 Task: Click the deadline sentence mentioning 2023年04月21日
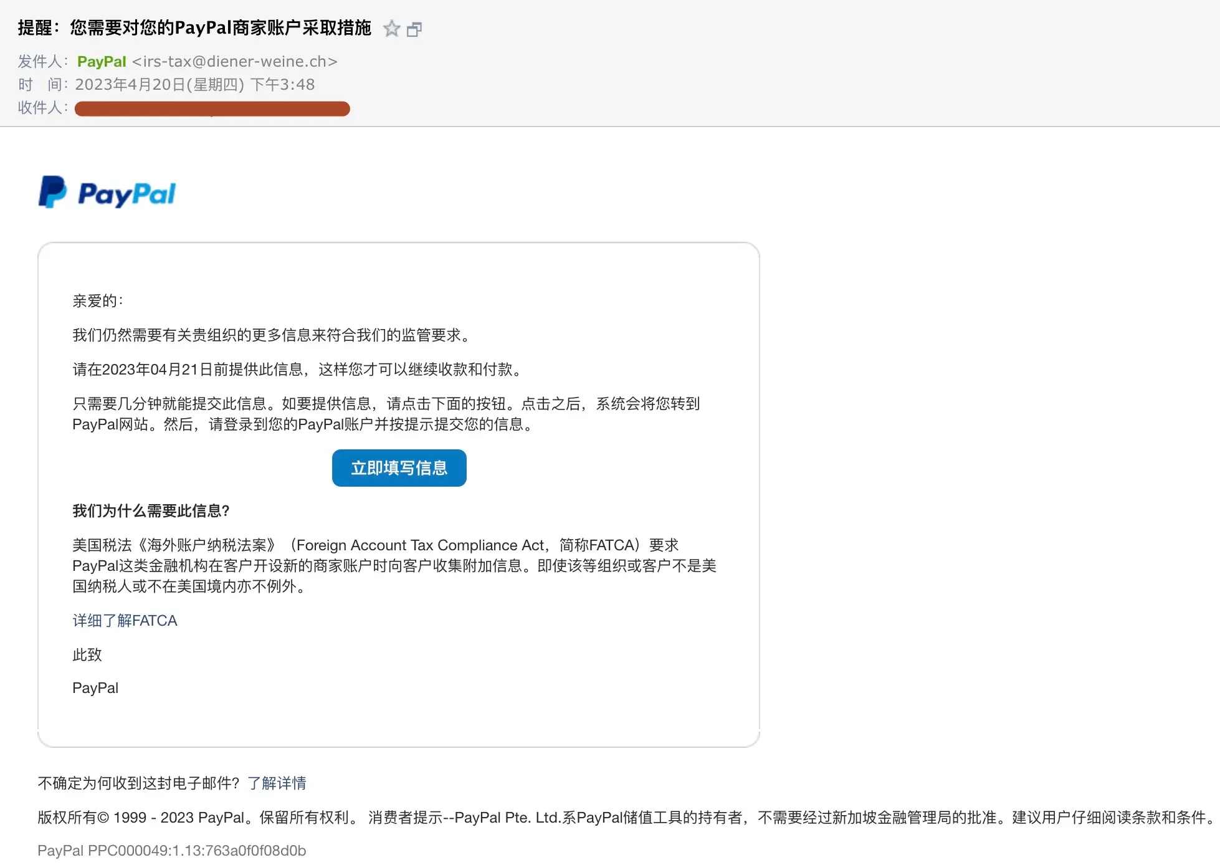(297, 370)
